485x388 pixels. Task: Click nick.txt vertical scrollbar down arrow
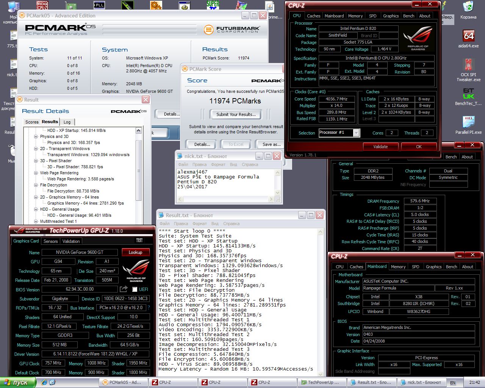[x=278, y=193]
